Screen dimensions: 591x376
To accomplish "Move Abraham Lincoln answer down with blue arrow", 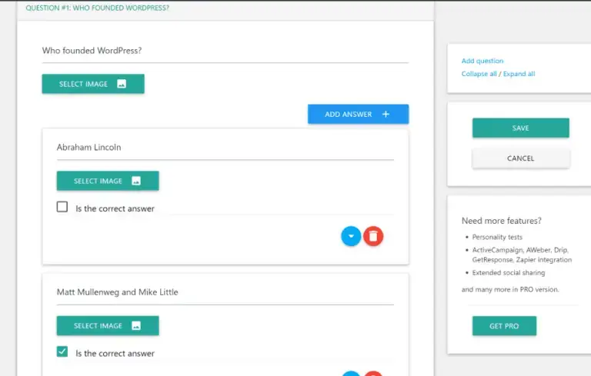I will 351,236.
